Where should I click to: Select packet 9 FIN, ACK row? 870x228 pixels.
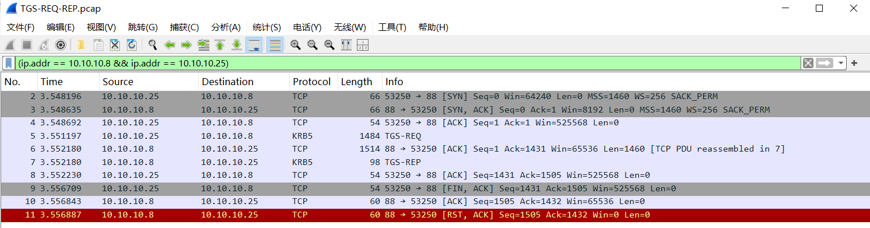(435, 188)
